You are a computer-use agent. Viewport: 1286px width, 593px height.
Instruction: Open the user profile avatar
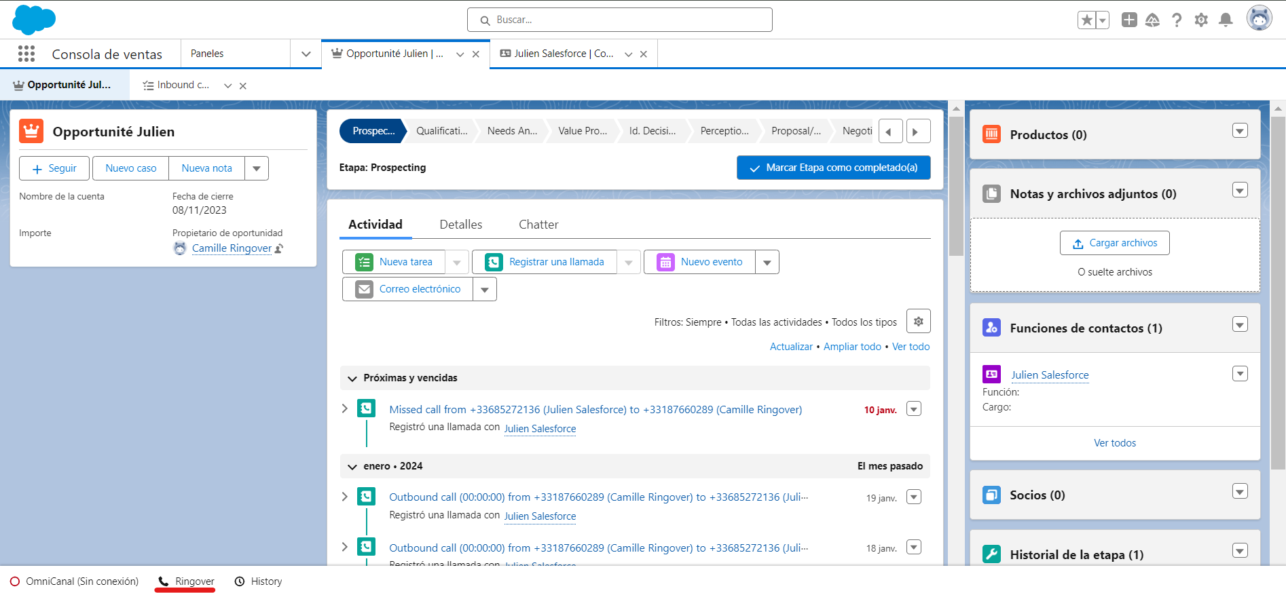(1259, 19)
